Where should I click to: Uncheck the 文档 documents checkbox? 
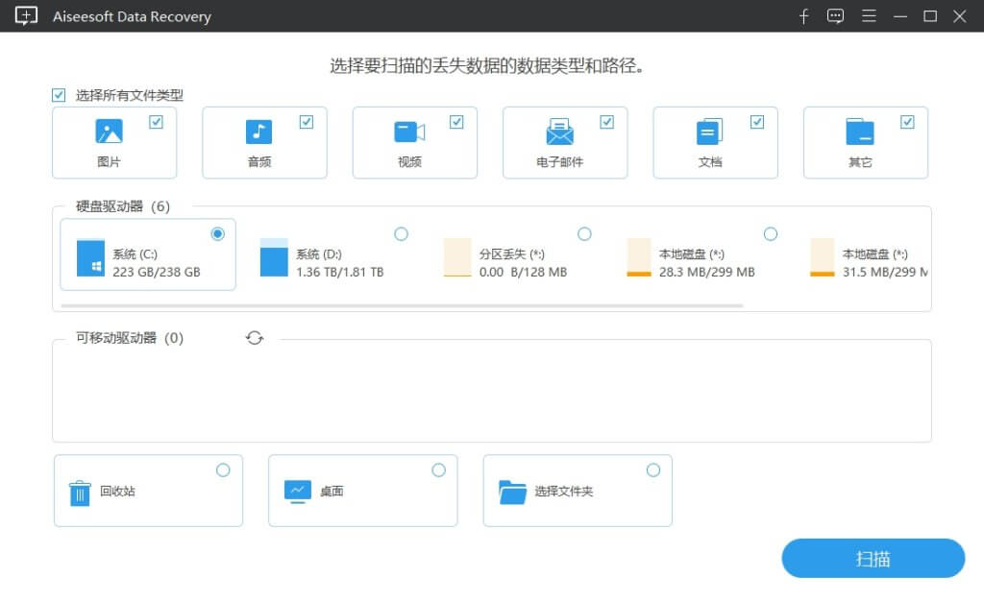pyautogui.click(x=757, y=122)
